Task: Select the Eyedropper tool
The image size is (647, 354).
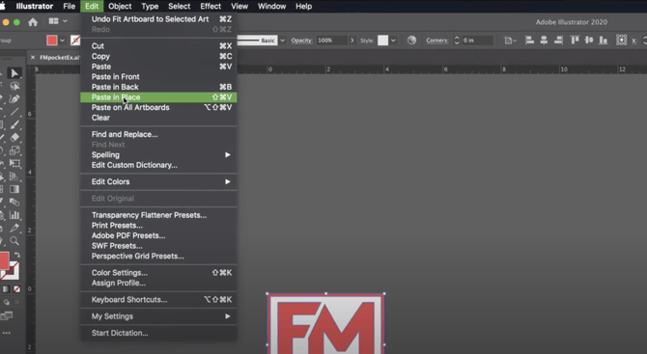Action: (14, 228)
